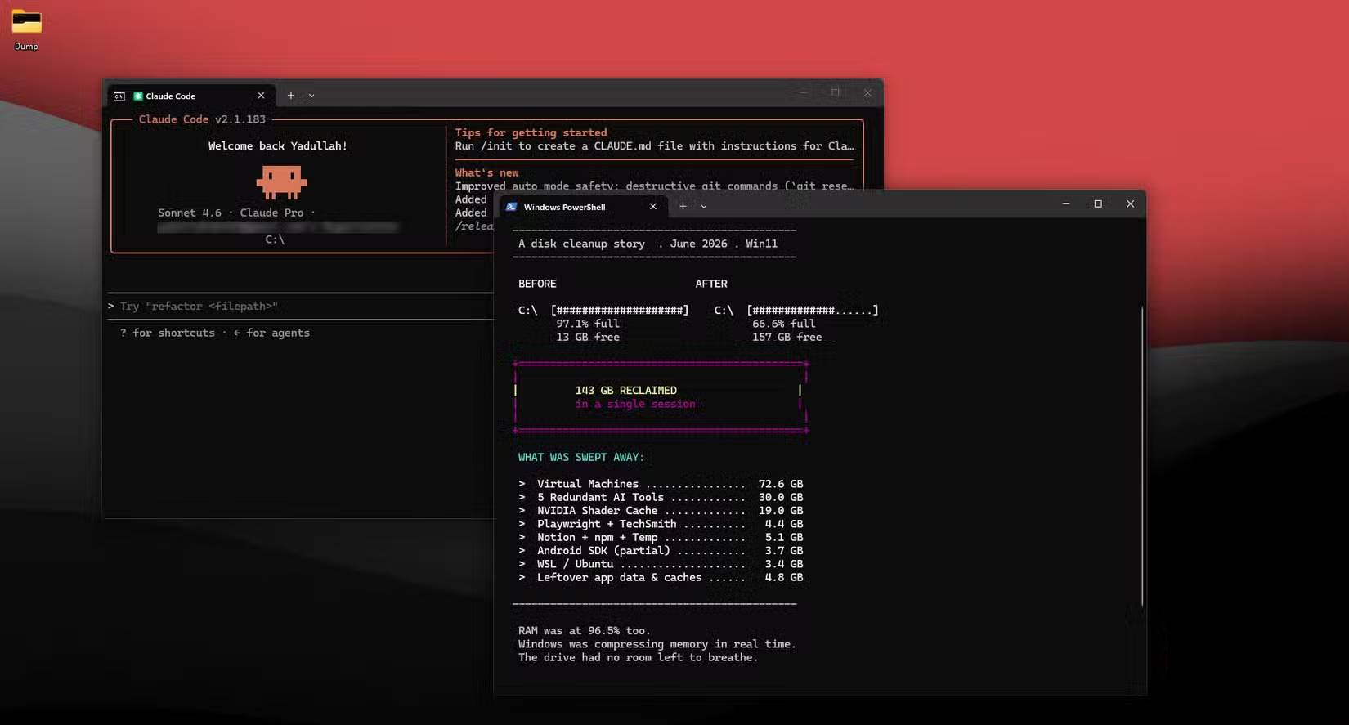Viewport: 1349px width, 725px height.
Task: Click the AFTER disk usage hash bar
Action: click(813, 310)
